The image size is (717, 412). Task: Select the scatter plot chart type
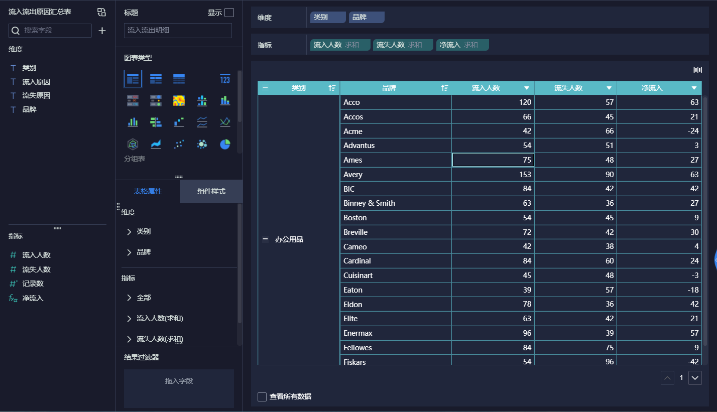point(179,144)
